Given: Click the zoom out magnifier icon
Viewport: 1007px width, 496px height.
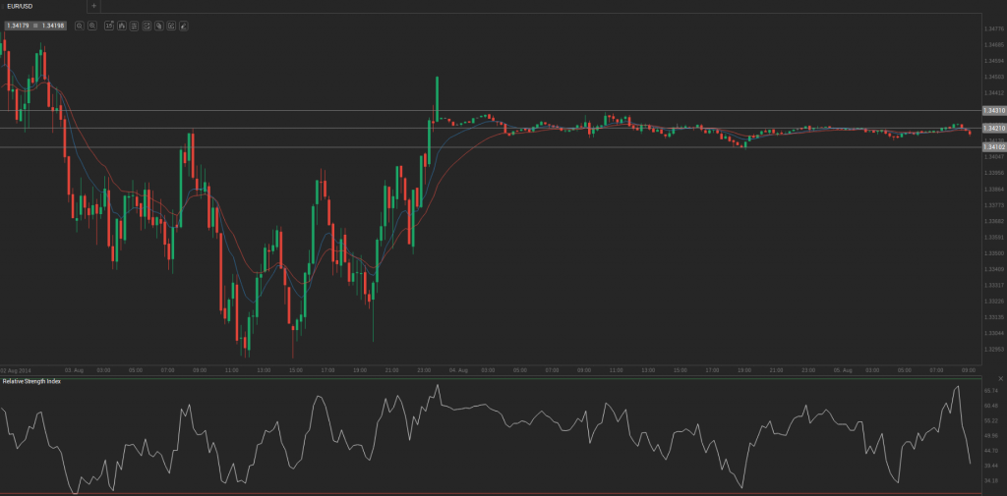Looking at the screenshot, I should click(x=80, y=25).
